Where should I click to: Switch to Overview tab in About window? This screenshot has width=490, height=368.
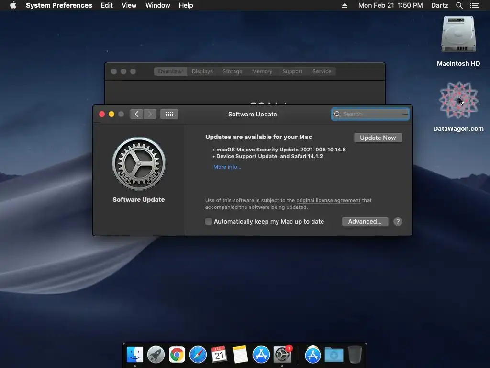(170, 71)
